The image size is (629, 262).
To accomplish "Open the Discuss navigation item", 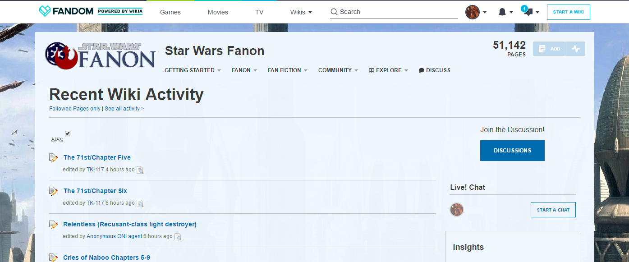I will click(435, 70).
